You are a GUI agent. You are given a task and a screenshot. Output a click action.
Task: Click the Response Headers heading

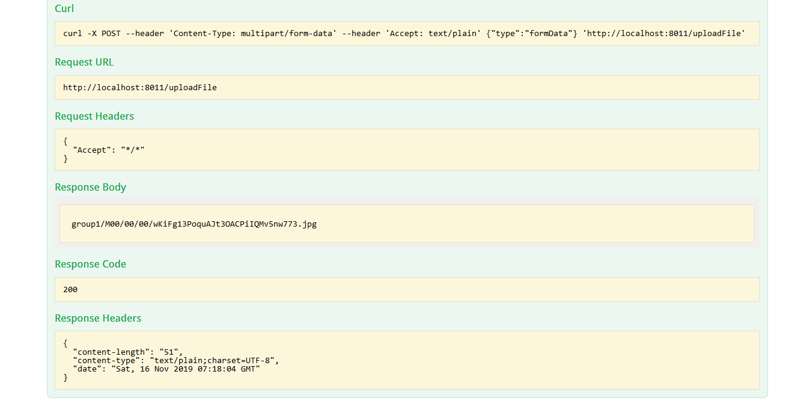click(x=98, y=318)
